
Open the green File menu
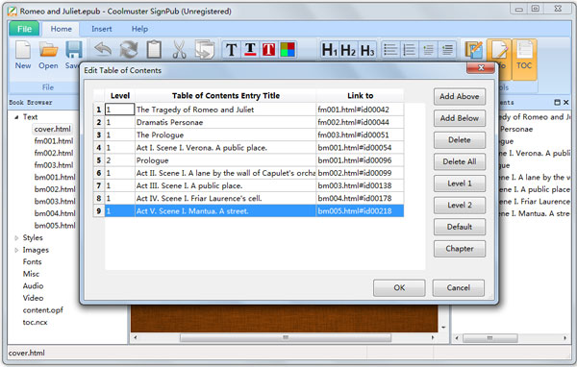point(24,29)
